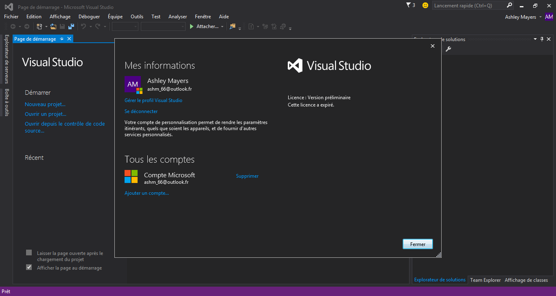556x296 pixels.
Task: Click the Save All icon in the toolbar
Action: 71,26
